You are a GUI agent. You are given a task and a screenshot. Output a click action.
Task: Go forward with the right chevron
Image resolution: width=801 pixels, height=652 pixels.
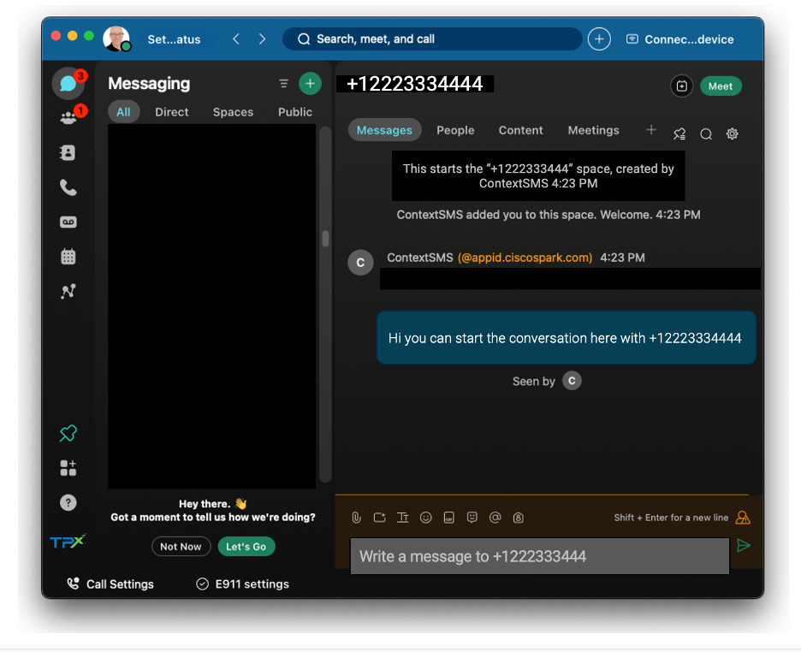click(262, 39)
